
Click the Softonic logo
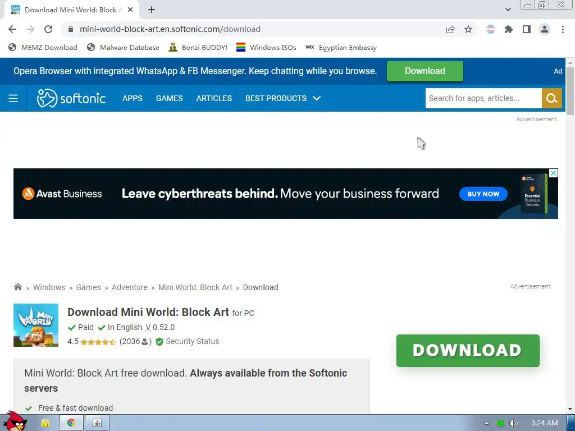click(71, 98)
